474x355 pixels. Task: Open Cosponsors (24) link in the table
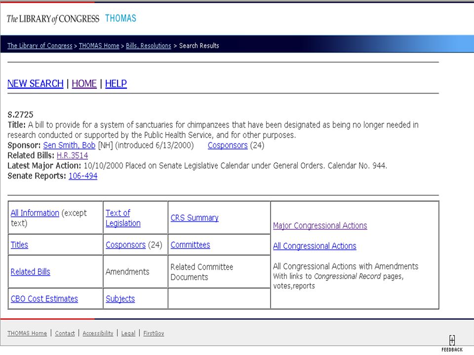[x=125, y=245]
